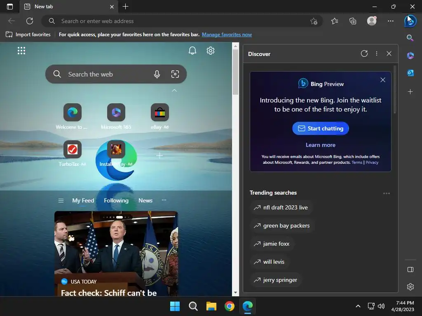
Task: Switch to My Feed tab
Action: (83, 200)
